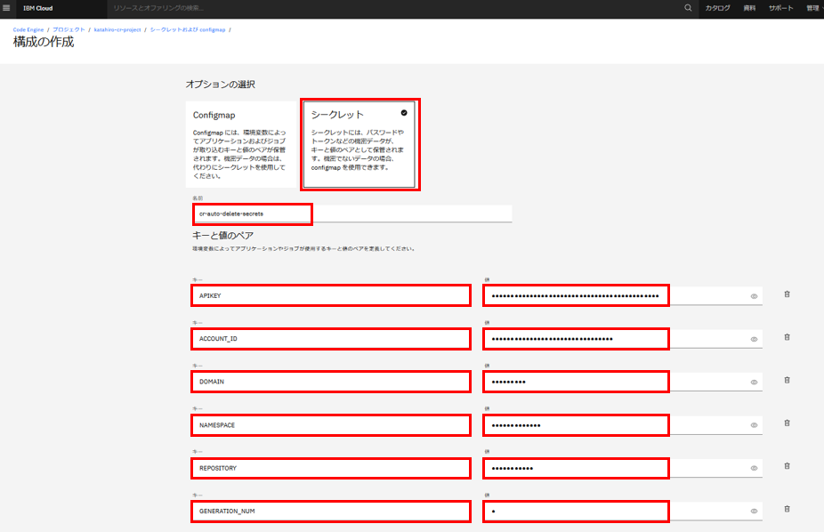Click the 構成の作成 page heading
The width and height of the screenshot is (824, 532).
coord(44,42)
